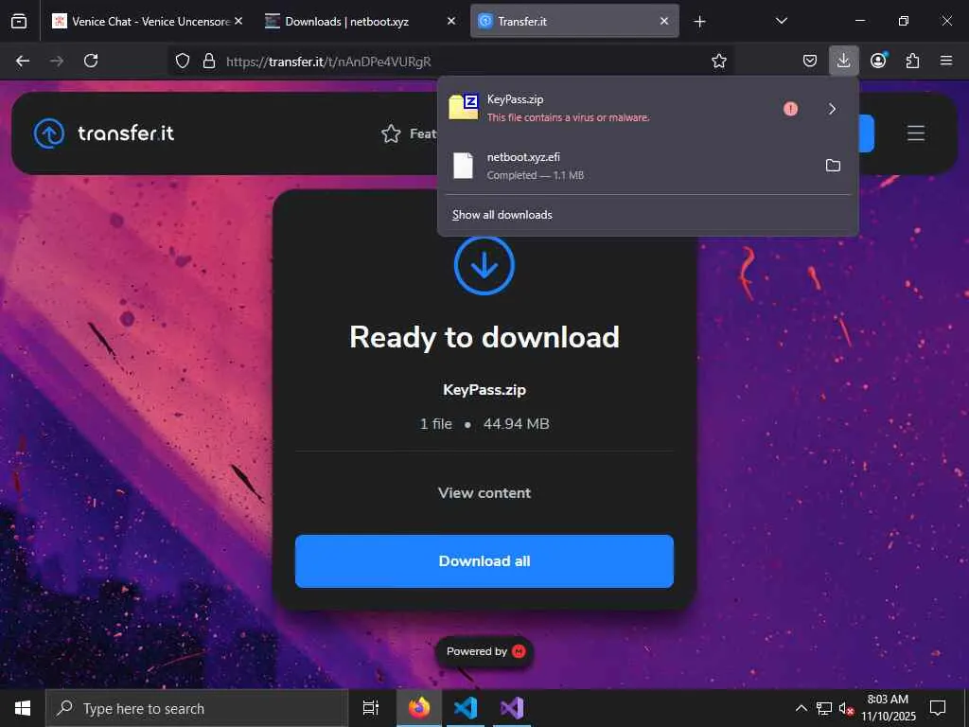Open transfer.it site hamburger menu
Viewport: 969px width, 727px height.
916,133
